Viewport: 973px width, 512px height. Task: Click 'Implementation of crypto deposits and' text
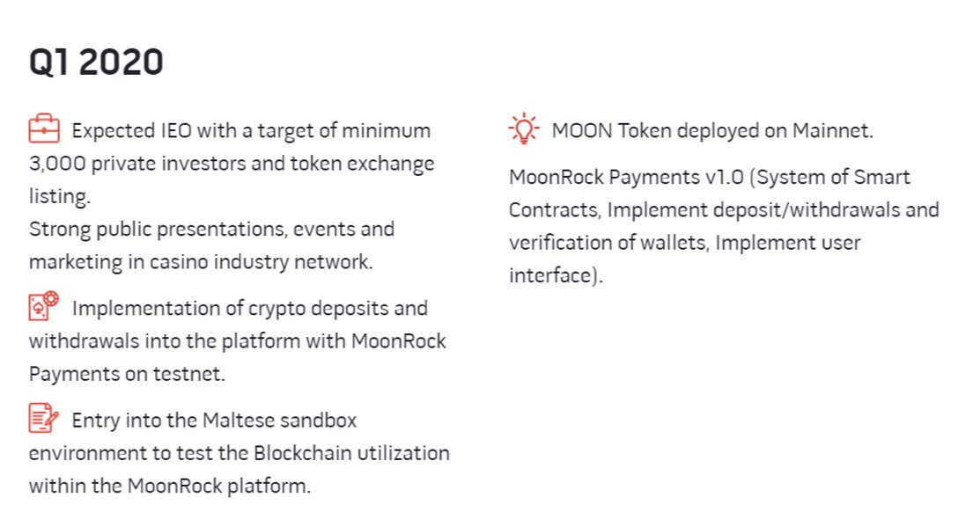pyautogui.click(x=250, y=308)
